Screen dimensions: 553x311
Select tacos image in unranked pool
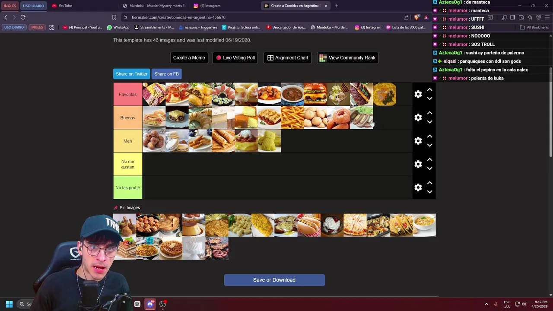click(401, 225)
